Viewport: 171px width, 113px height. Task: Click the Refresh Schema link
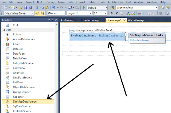[139, 40]
